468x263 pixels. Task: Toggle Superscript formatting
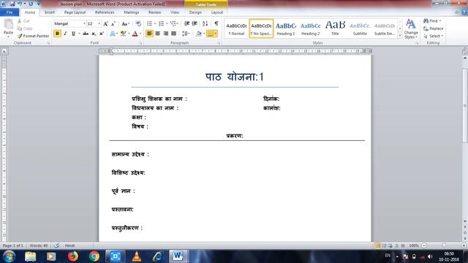click(x=102, y=34)
